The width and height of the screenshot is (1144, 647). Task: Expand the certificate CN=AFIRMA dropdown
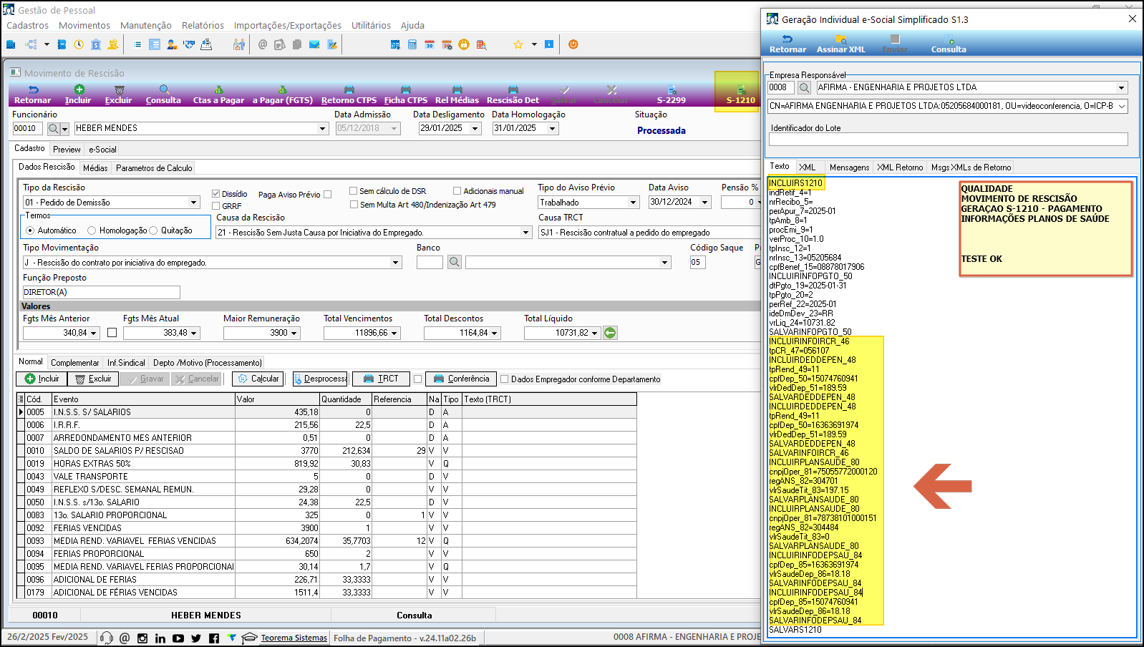[x=1121, y=106]
